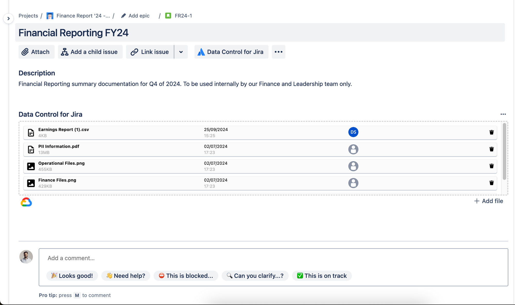Click the file list vertical scrollbar
Screen dimensions: 515x305
pyautogui.click(x=504, y=152)
